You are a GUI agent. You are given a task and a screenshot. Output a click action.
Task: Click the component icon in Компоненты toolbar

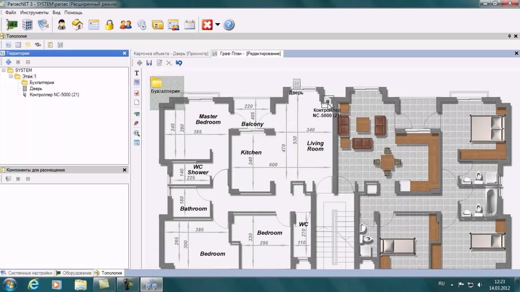8,179
